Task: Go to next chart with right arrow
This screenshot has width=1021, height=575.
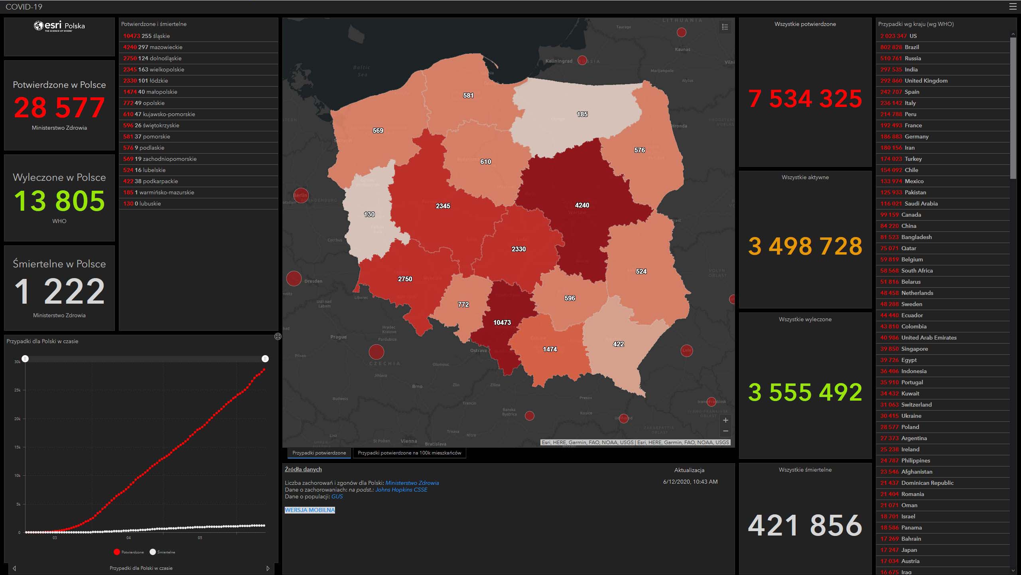Action: coord(268,568)
